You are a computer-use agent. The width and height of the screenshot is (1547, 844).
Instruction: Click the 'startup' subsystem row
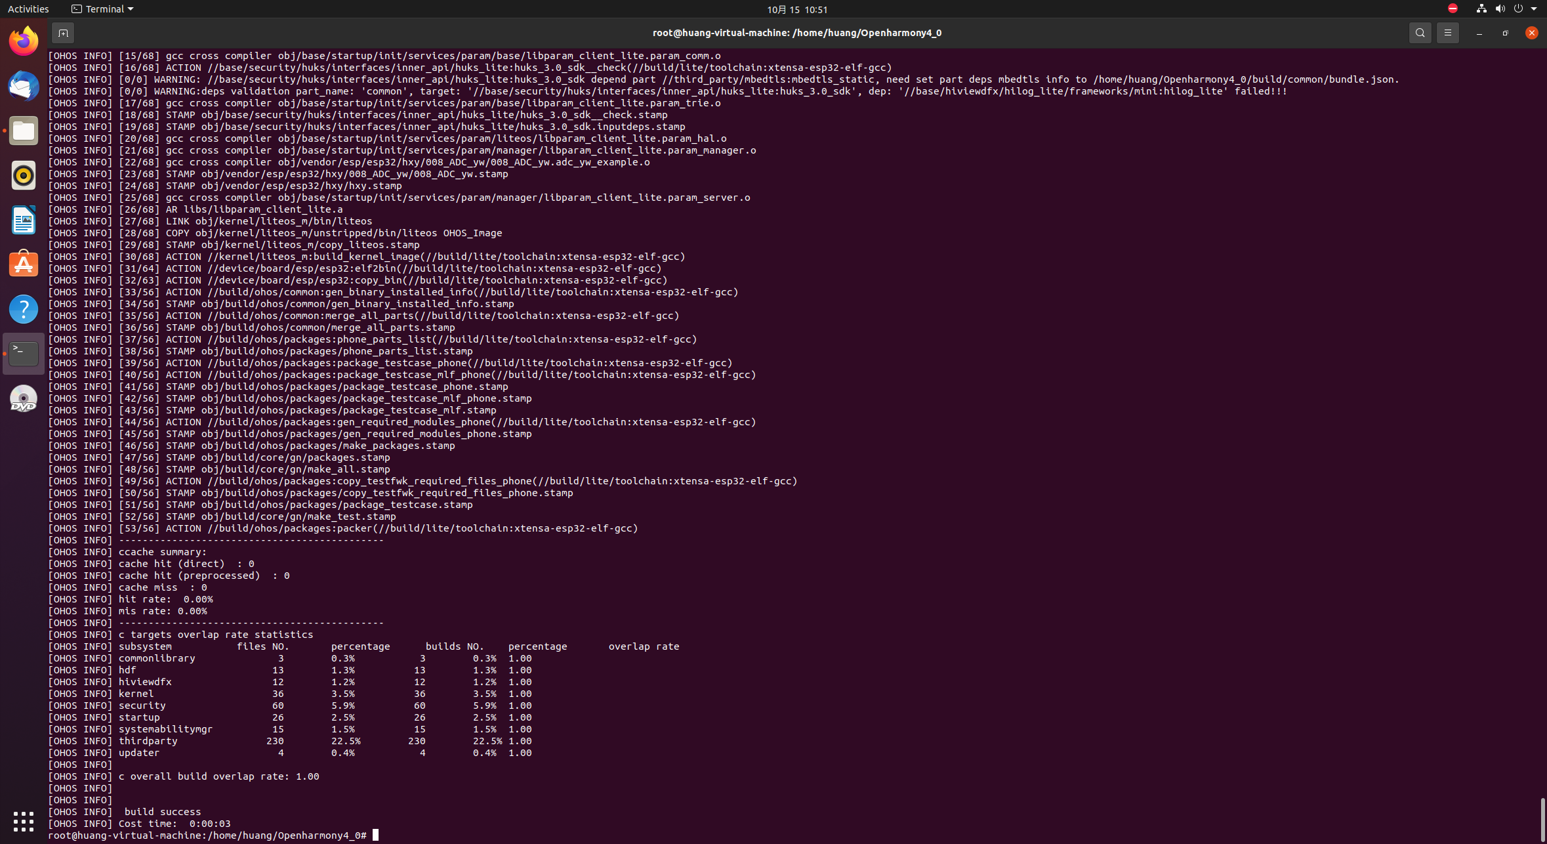coord(290,717)
